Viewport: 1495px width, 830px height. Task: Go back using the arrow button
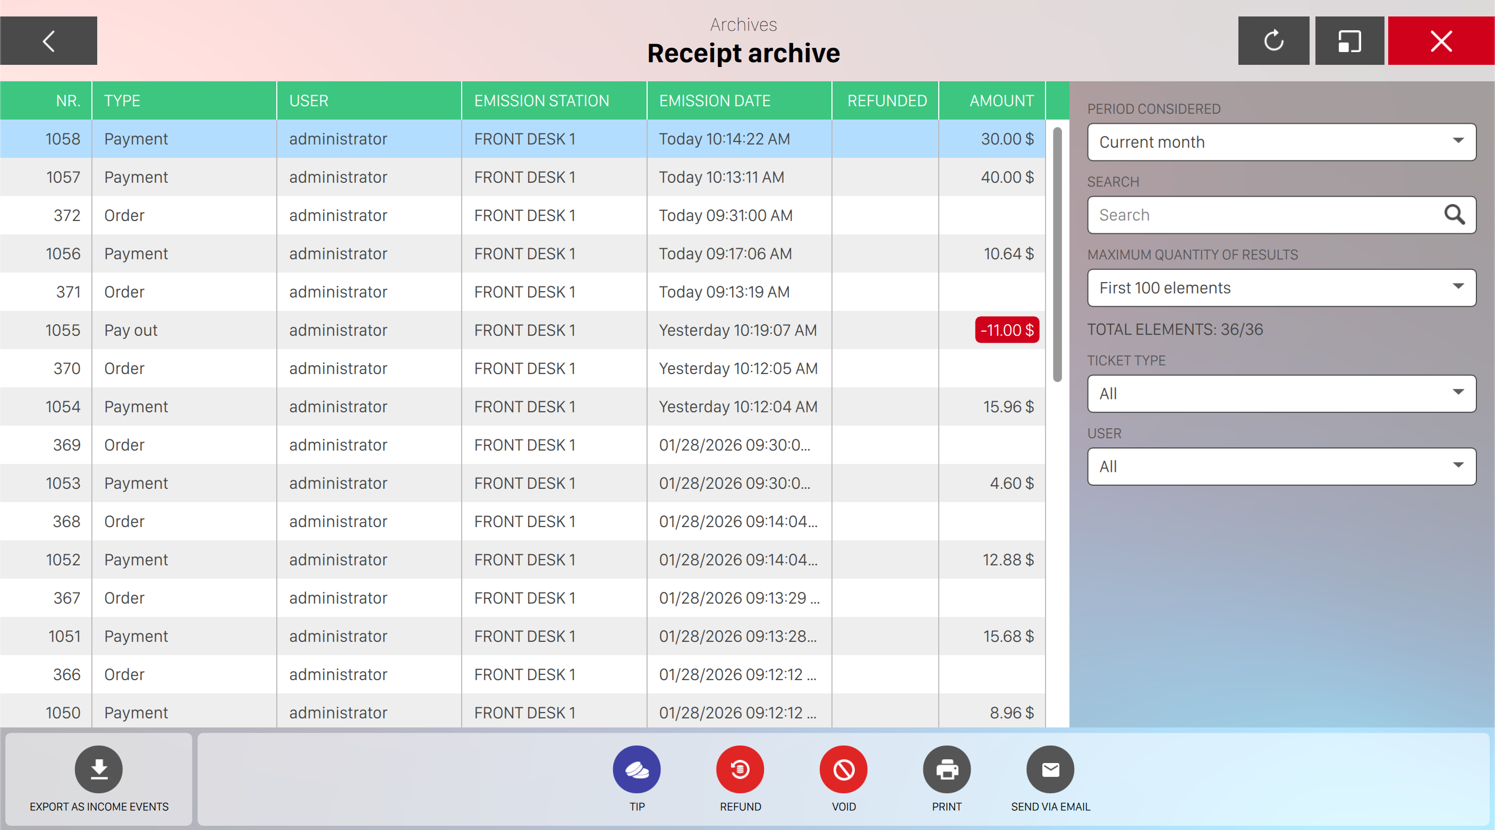click(x=49, y=40)
